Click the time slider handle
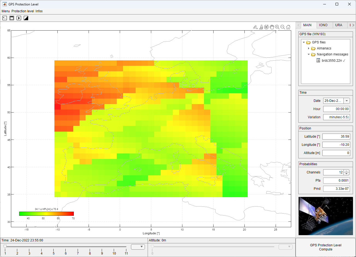Image resolution: width=356 pixels, height=257 pixels. (5, 246)
